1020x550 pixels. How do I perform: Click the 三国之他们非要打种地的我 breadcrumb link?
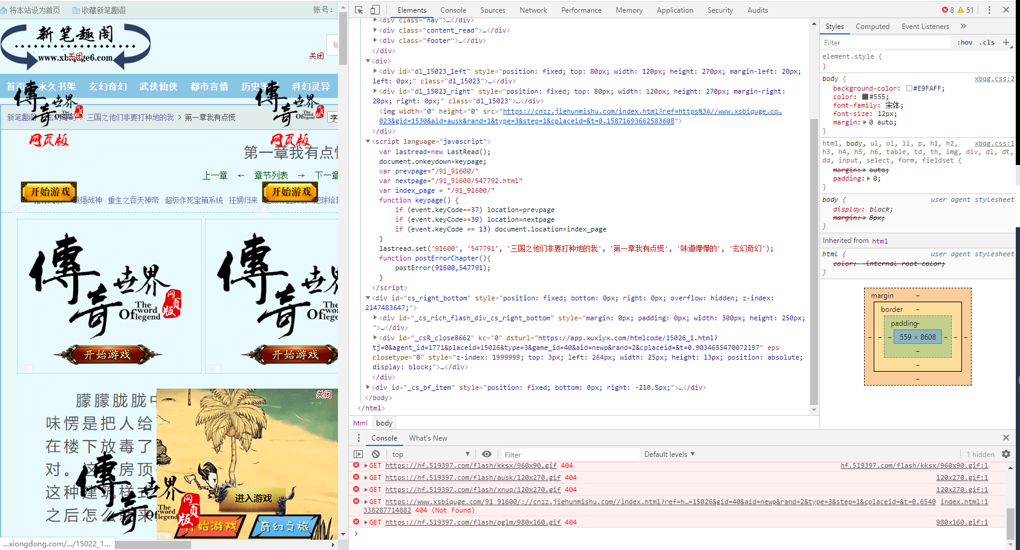[x=130, y=117]
